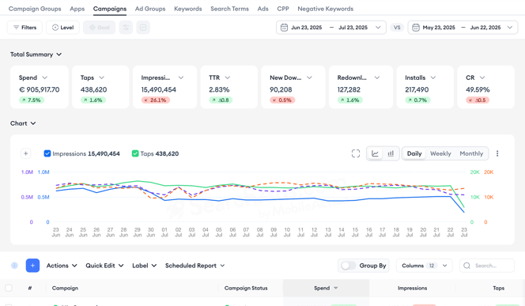Open the May 23 – Jun 22 comparison date picker
Image resolution: width=525 pixels, height=306 pixels.
point(463,28)
